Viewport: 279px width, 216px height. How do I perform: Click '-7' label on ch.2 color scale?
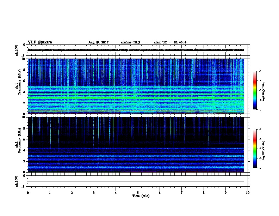(260, 168)
